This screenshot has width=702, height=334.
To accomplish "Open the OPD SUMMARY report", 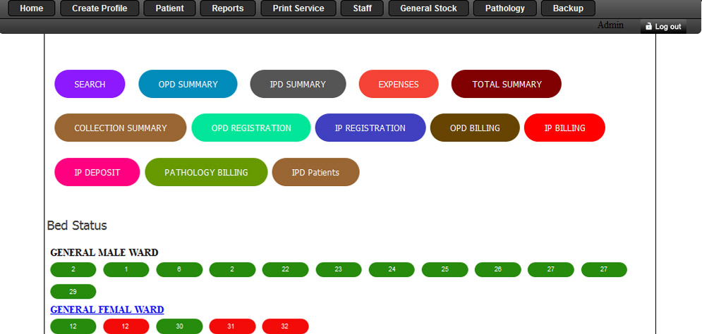I will [188, 84].
